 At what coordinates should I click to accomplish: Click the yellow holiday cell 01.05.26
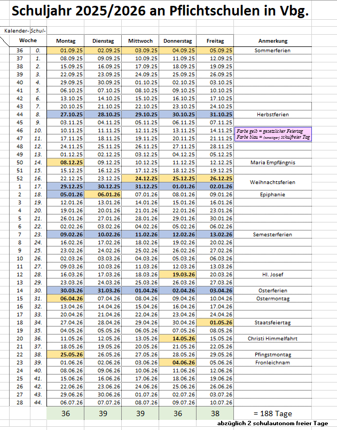click(215, 323)
